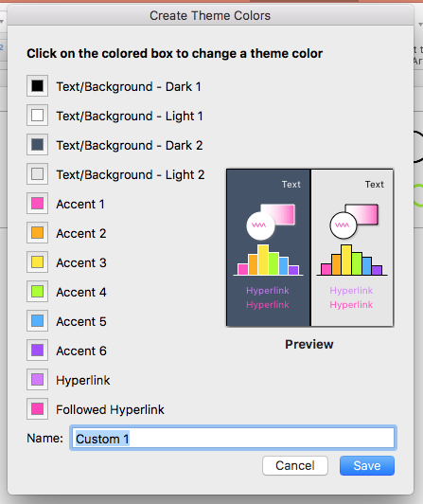Click the 'Accent 3' label

(81, 263)
